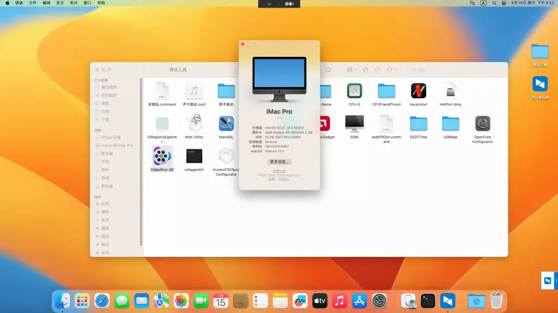This screenshot has width=558, height=313.
Task: Click the iMac Pro image in About window
Action: (x=280, y=79)
